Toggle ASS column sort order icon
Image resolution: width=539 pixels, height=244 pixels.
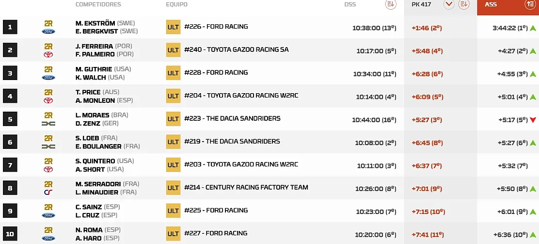(x=529, y=4)
